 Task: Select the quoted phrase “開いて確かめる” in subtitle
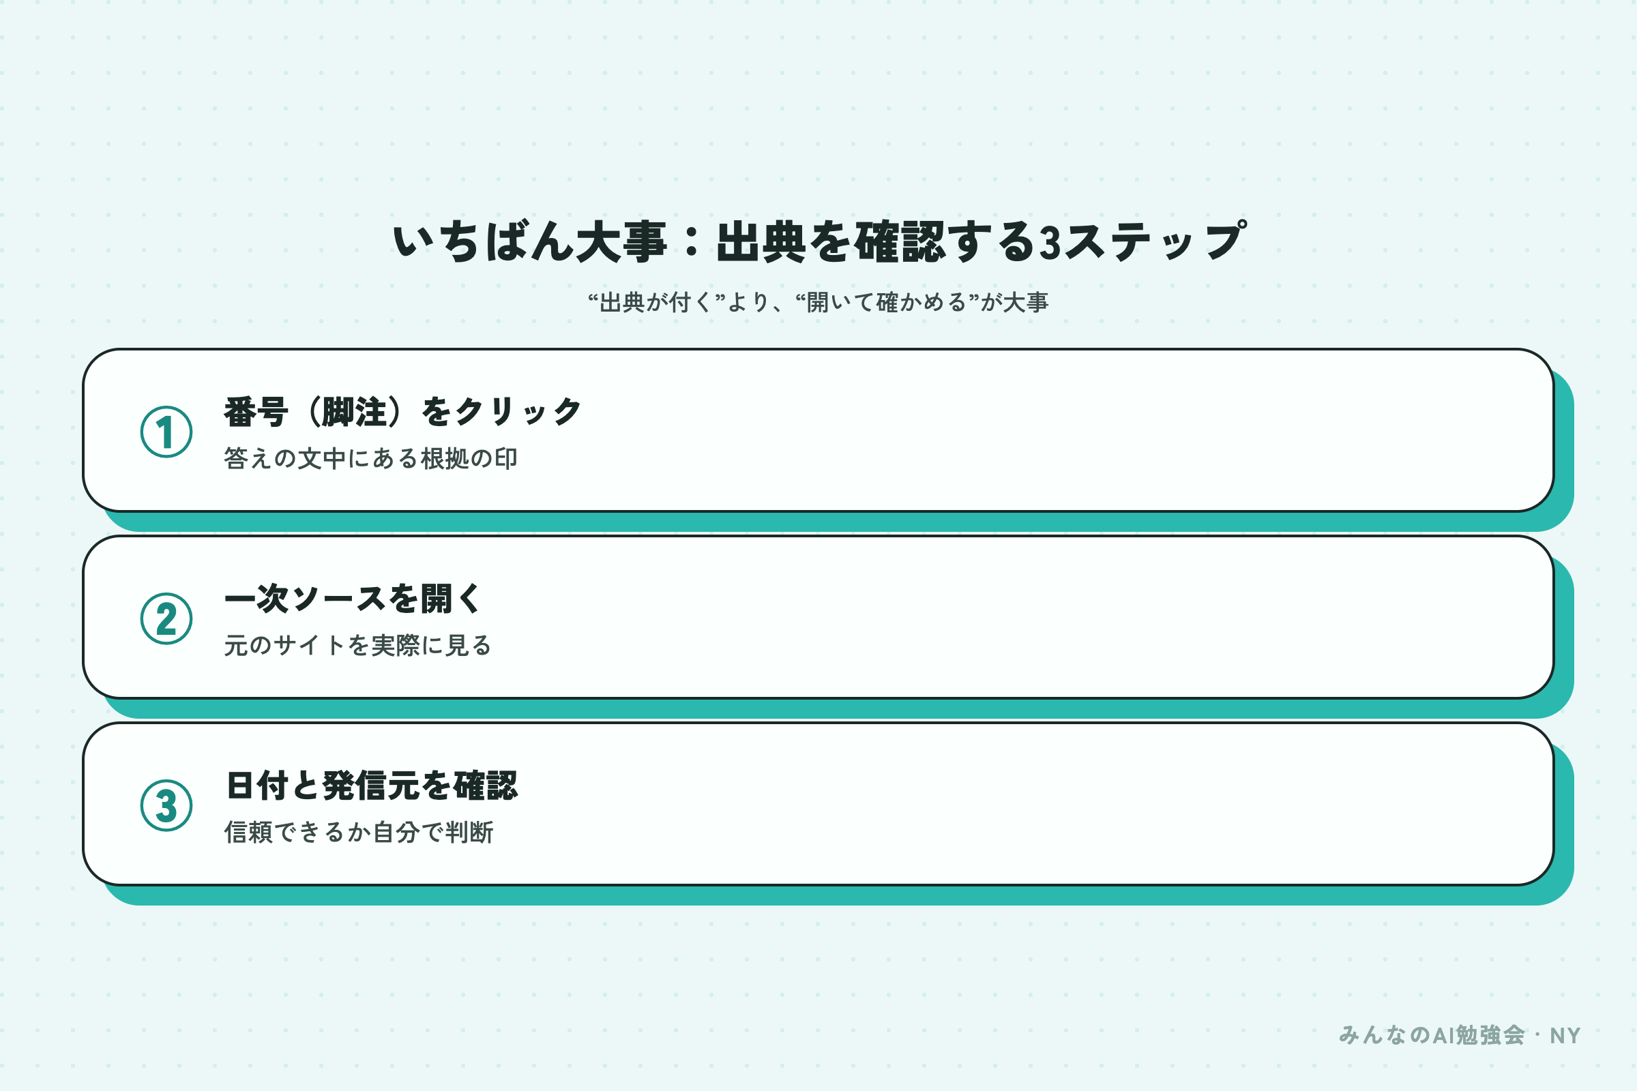[x=887, y=303]
